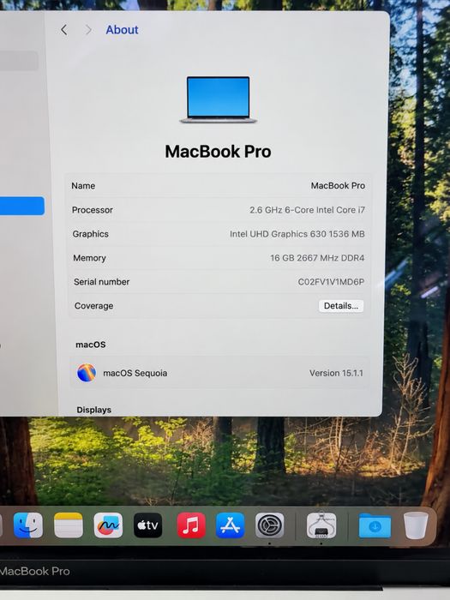Click the macOS Sequoia label

135,373
